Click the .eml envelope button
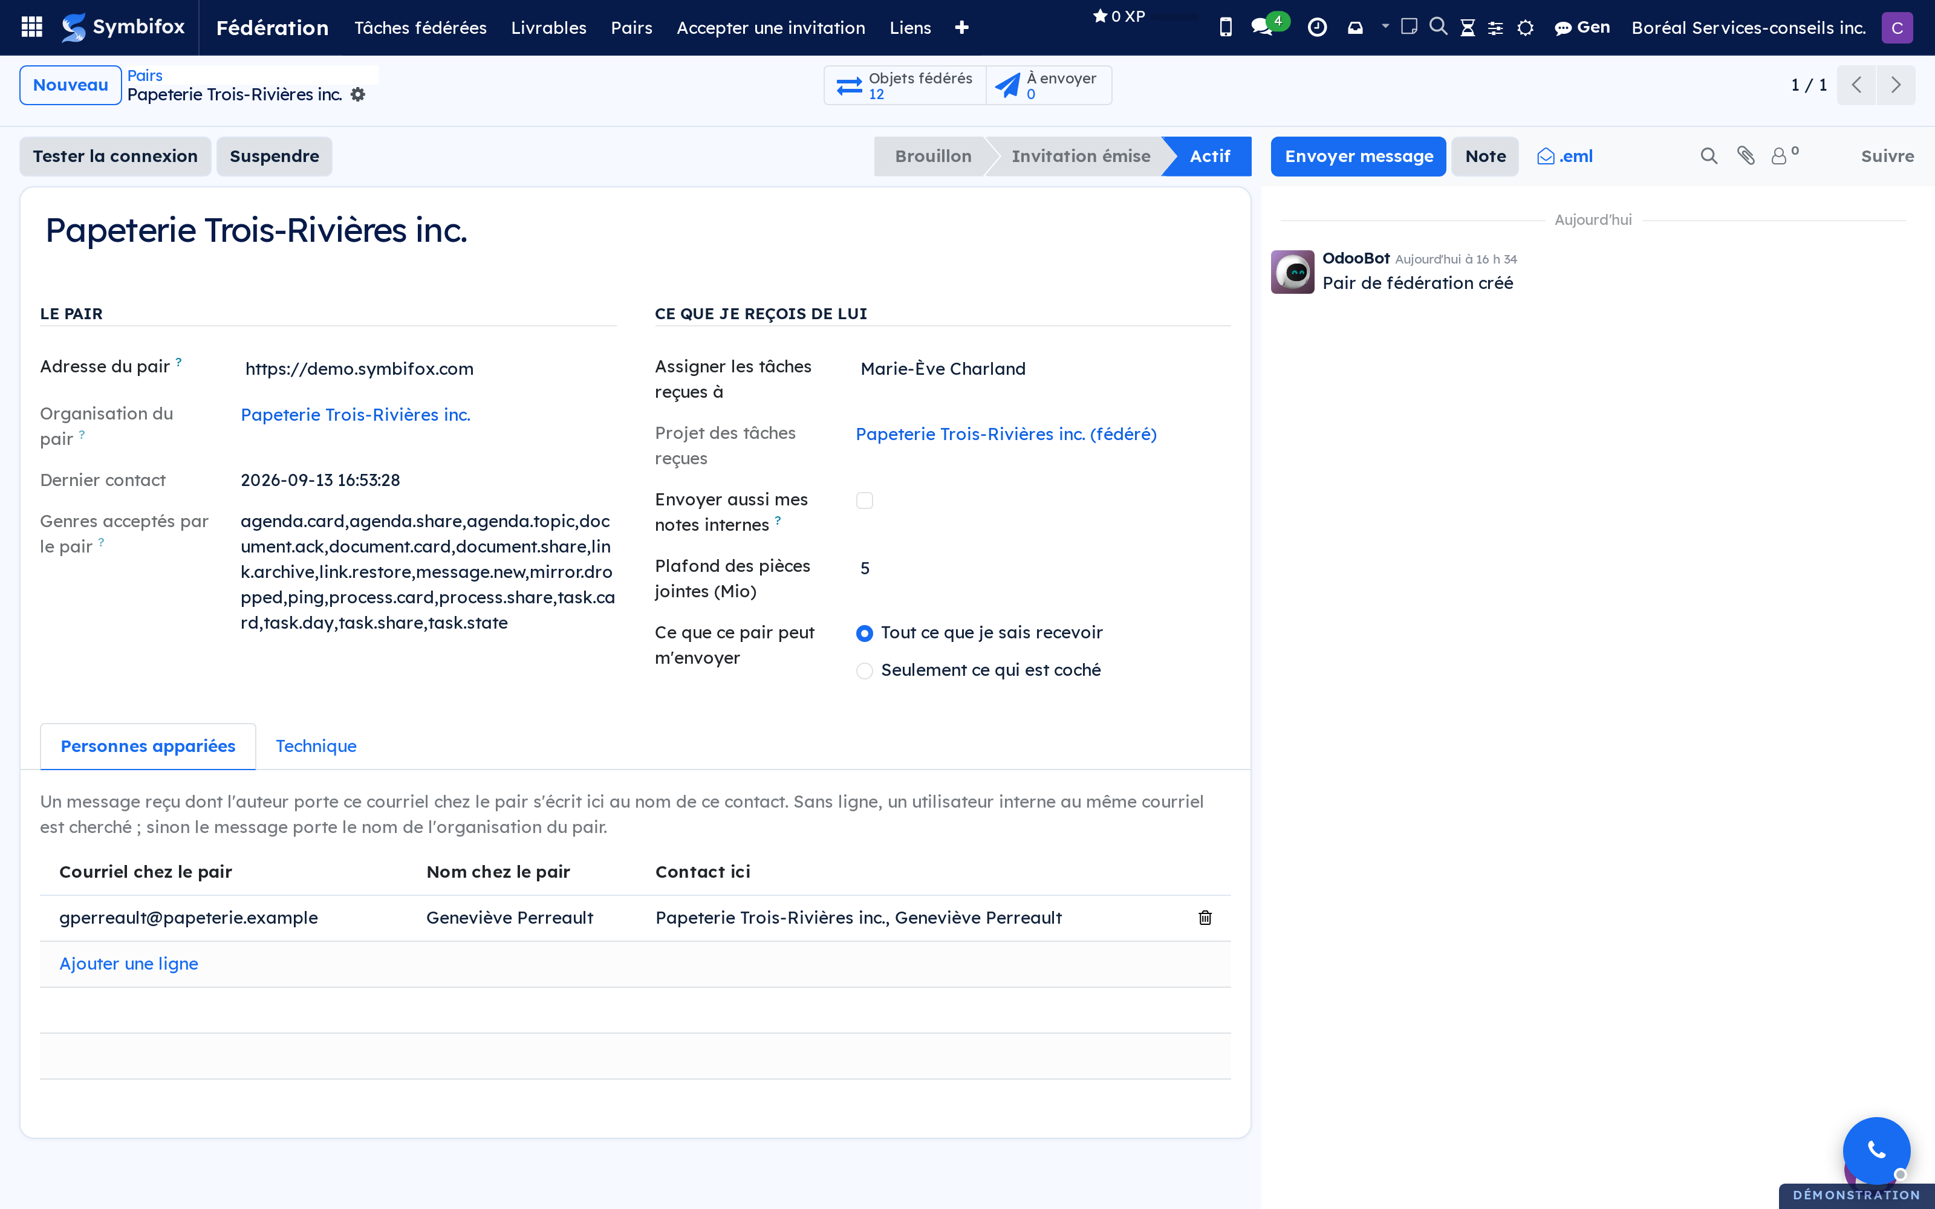The image size is (1935, 1209). click(x=1565, y=156)
